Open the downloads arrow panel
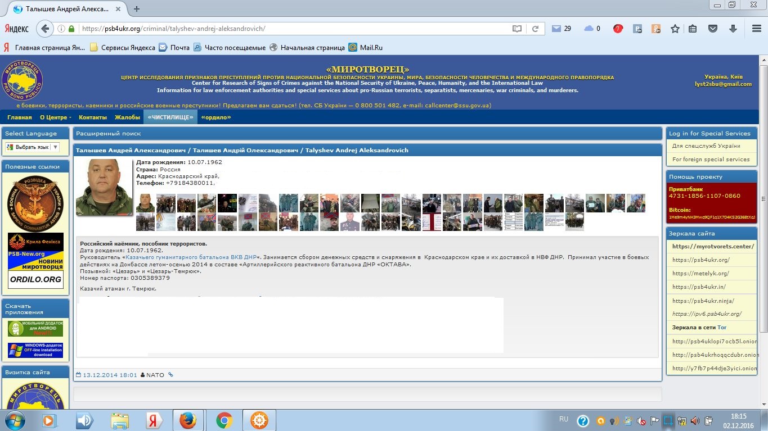 (x=733, y=29)
